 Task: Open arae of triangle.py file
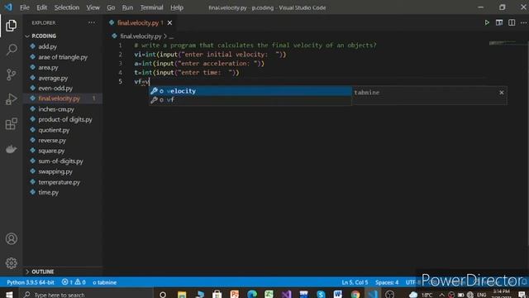[63, 57]
